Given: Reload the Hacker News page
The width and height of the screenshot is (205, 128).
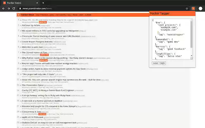Looking at the screenshot, I should click(14, 9).
